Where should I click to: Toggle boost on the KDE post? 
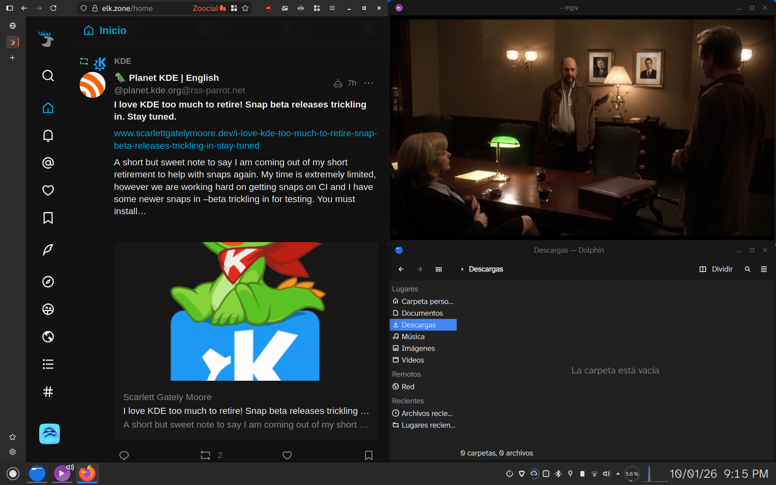click(x=205, y=455)
